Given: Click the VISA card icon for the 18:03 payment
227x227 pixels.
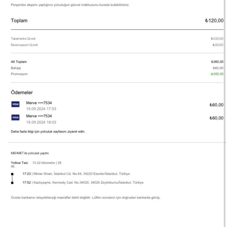Looking at the screenshot, I should point(15,118).
